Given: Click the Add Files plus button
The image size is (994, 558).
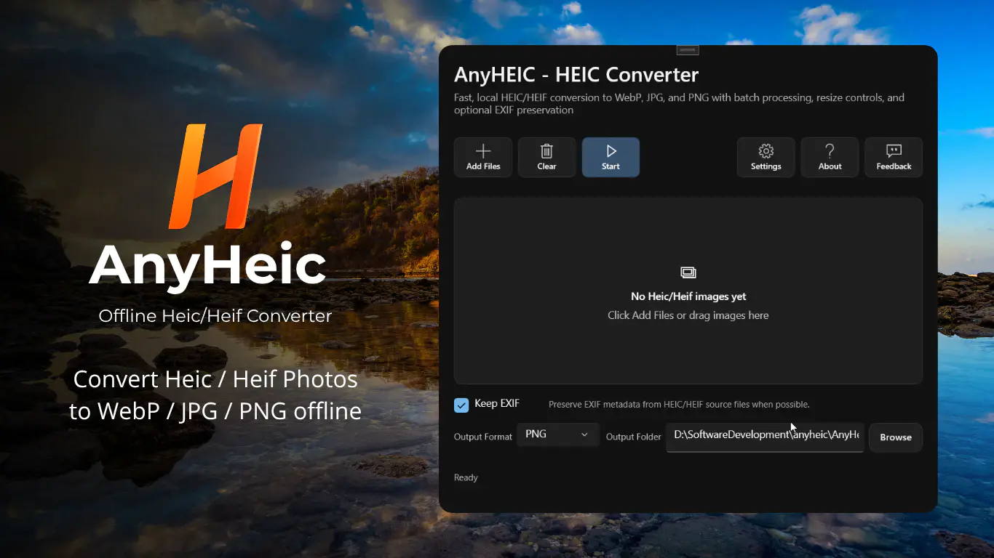Looking at the screenshot, I should [483, 157].
